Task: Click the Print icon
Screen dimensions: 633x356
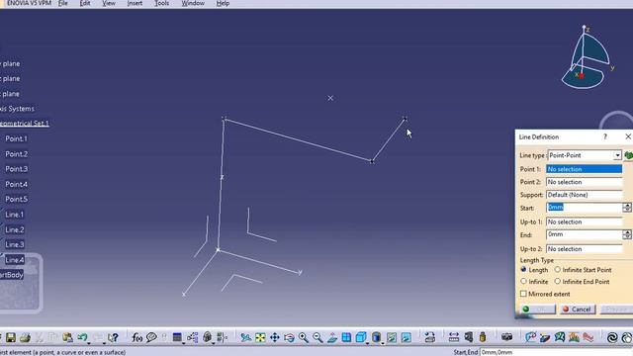Action: point(25,337)
